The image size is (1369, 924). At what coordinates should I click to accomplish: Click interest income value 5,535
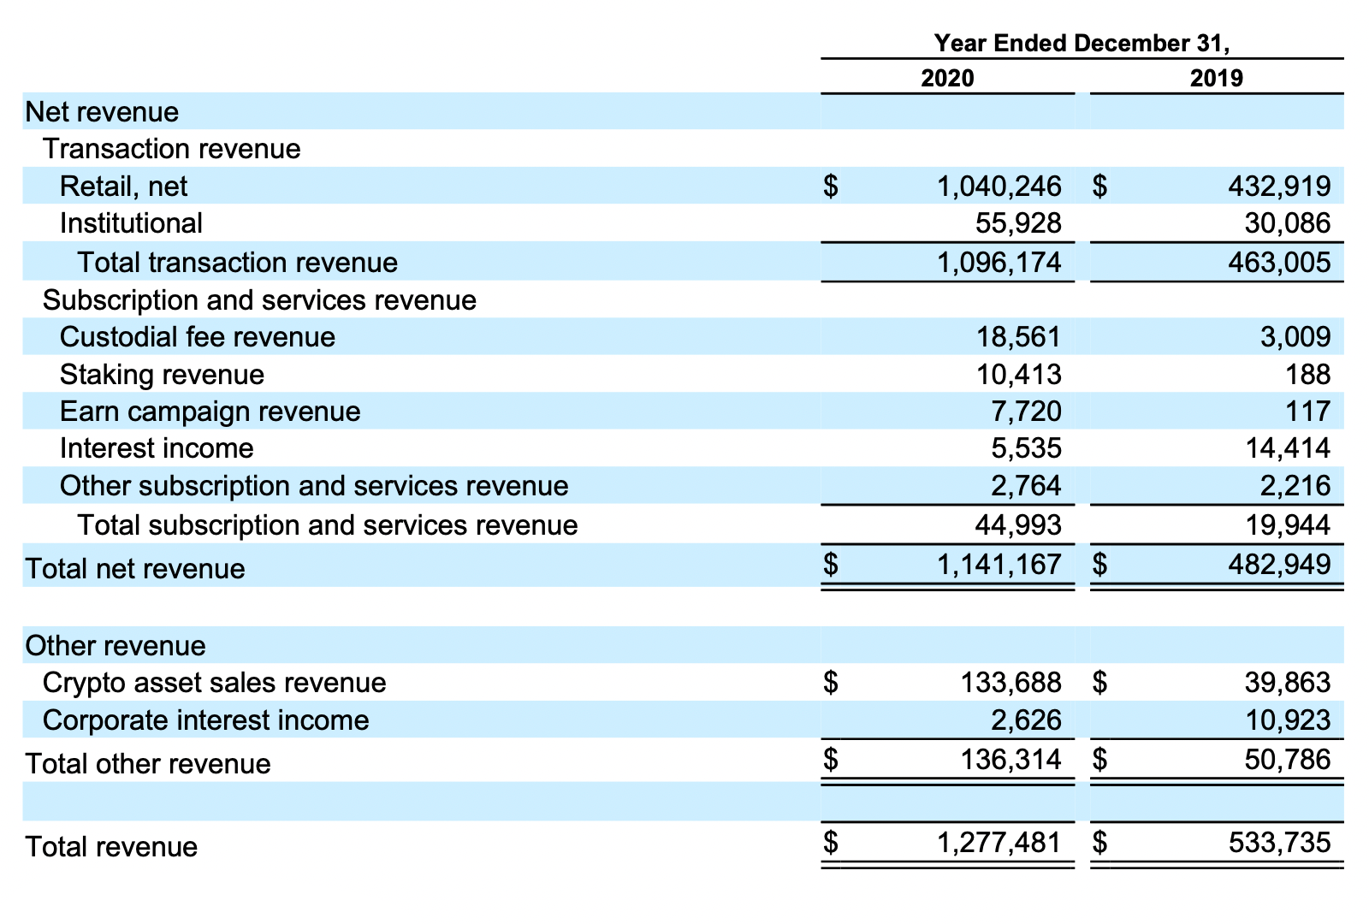click(1026, 448)
